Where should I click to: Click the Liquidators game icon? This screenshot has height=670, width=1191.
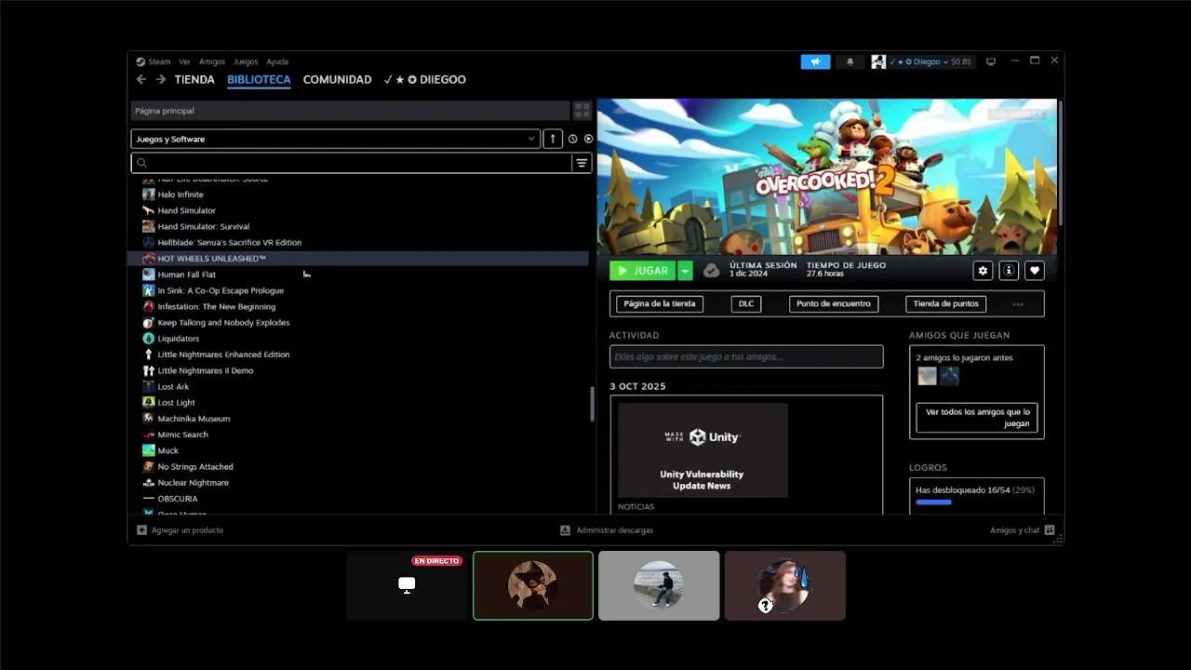(x=149, y=339)
